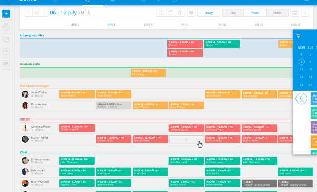Screen dimensions: 317x192
Task: Open unassigned Friday green Waiter shift
Action: tap(222, 44)
